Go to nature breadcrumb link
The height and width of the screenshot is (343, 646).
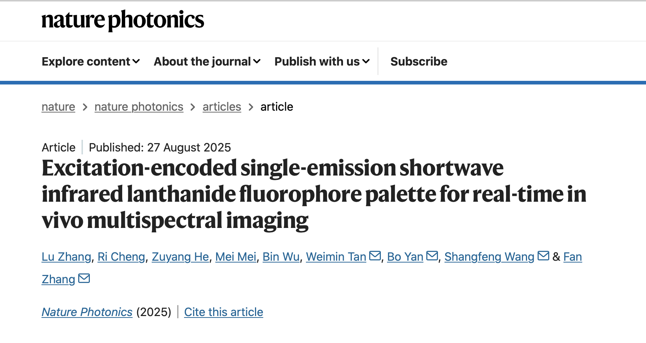[x=58, y=107]
